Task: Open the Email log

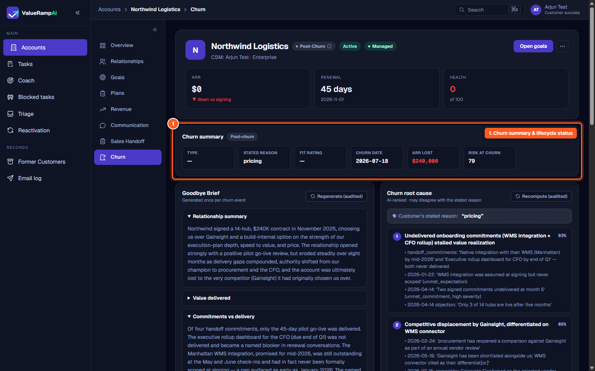Action: (x=45, y=178)
